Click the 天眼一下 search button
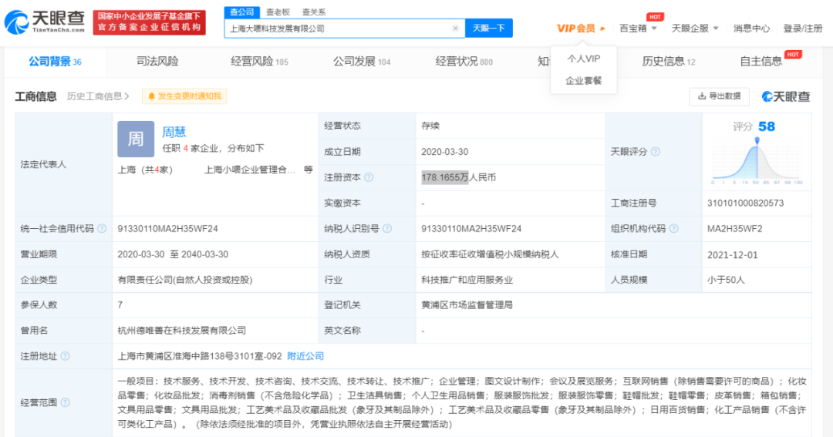Screen dimensions: 833x437 click(489, 29)
